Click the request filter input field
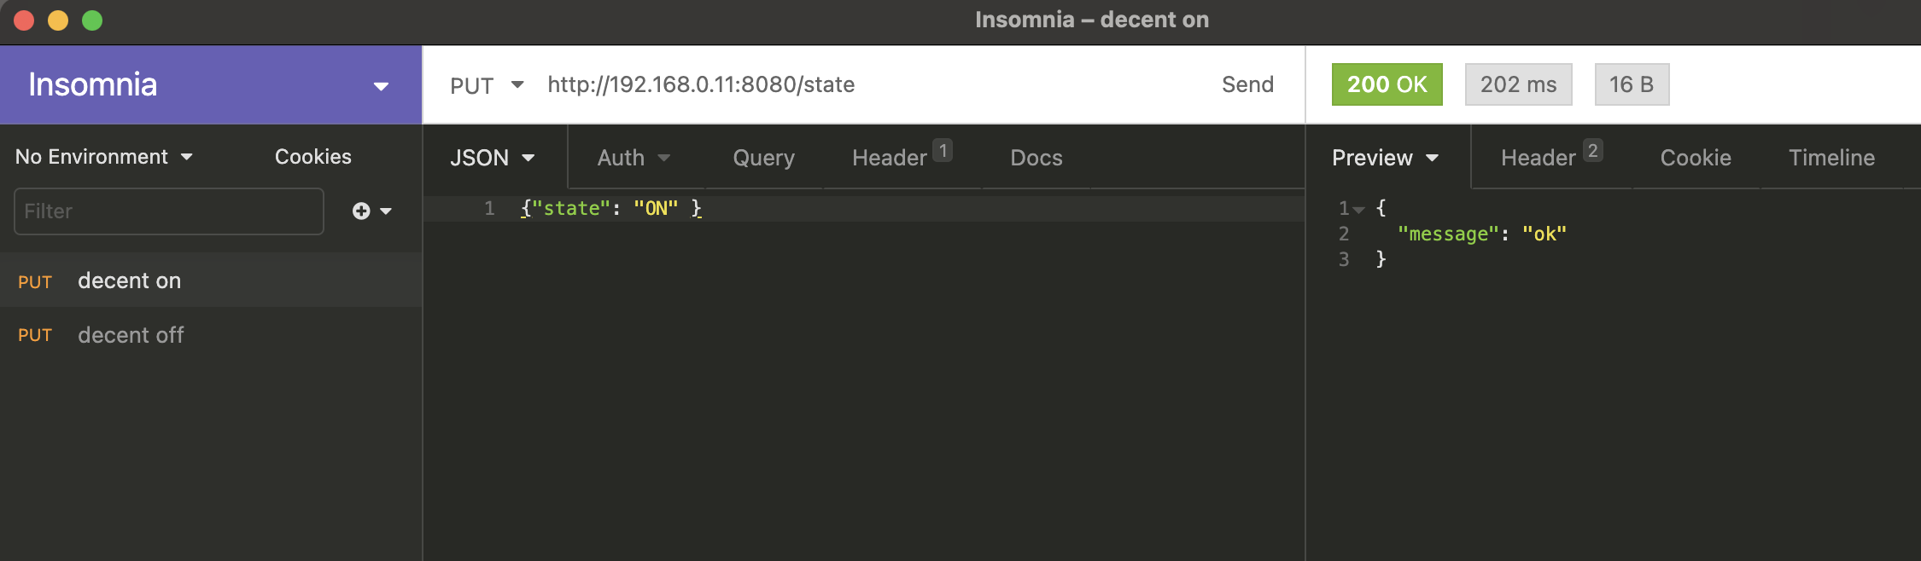This screenshot has width=1921, height=561. (x=169, y=211)
